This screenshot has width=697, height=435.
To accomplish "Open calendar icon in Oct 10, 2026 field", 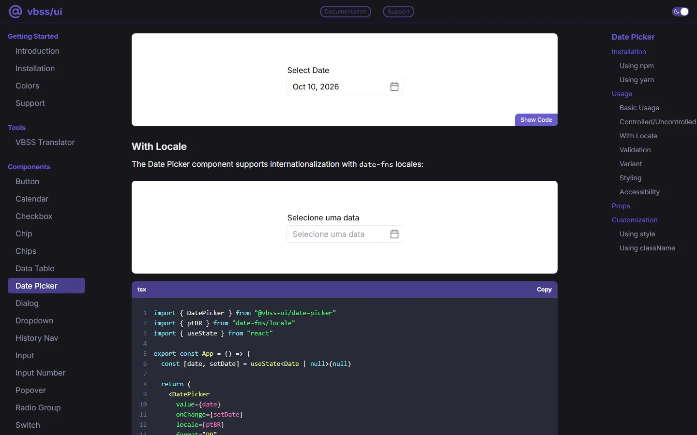I will point(394,87).
